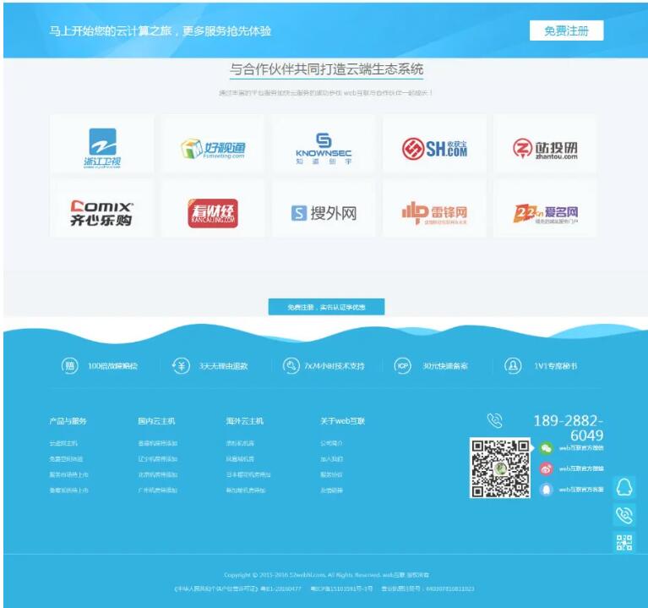This screenshot has height=608, width=648.
Task: Click the 3天无理由退款 text
Action: click(223, 366)
